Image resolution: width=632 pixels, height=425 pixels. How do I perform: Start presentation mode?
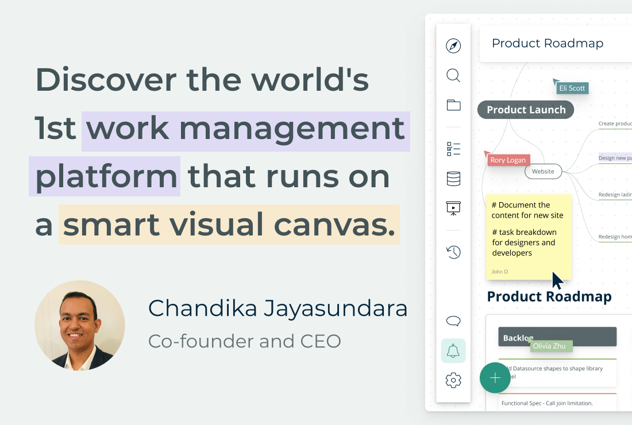(x=453, y=208)
